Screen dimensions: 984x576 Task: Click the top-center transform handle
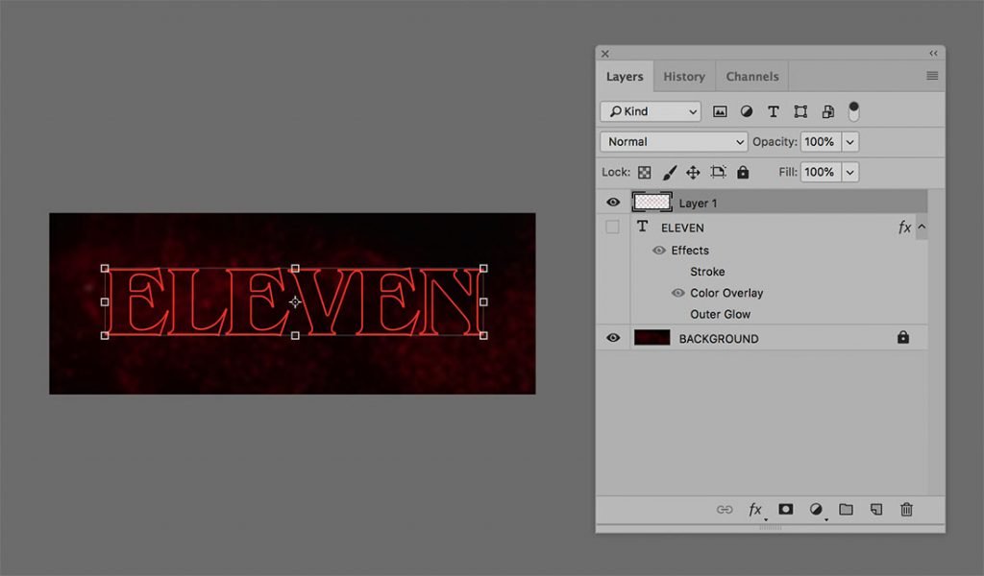click(295, 268)
